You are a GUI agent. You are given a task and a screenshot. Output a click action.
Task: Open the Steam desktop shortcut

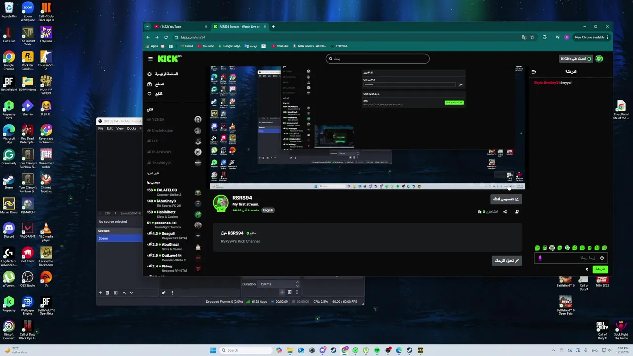9,181
